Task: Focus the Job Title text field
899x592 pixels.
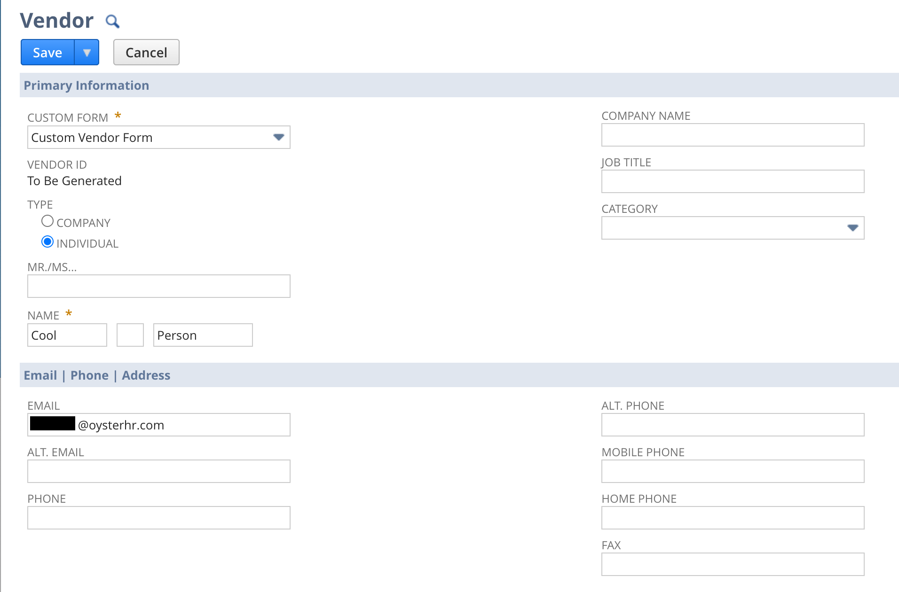Action: (732, 182)
